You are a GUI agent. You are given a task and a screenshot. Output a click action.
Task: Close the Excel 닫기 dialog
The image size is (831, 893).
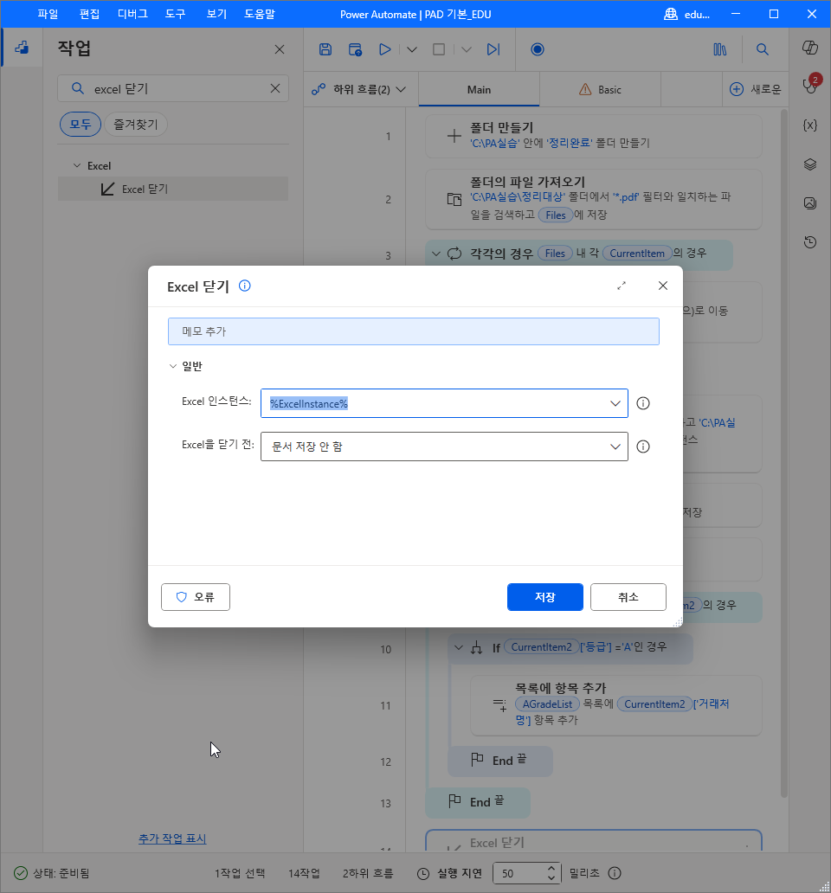click(x=663, y=286)
